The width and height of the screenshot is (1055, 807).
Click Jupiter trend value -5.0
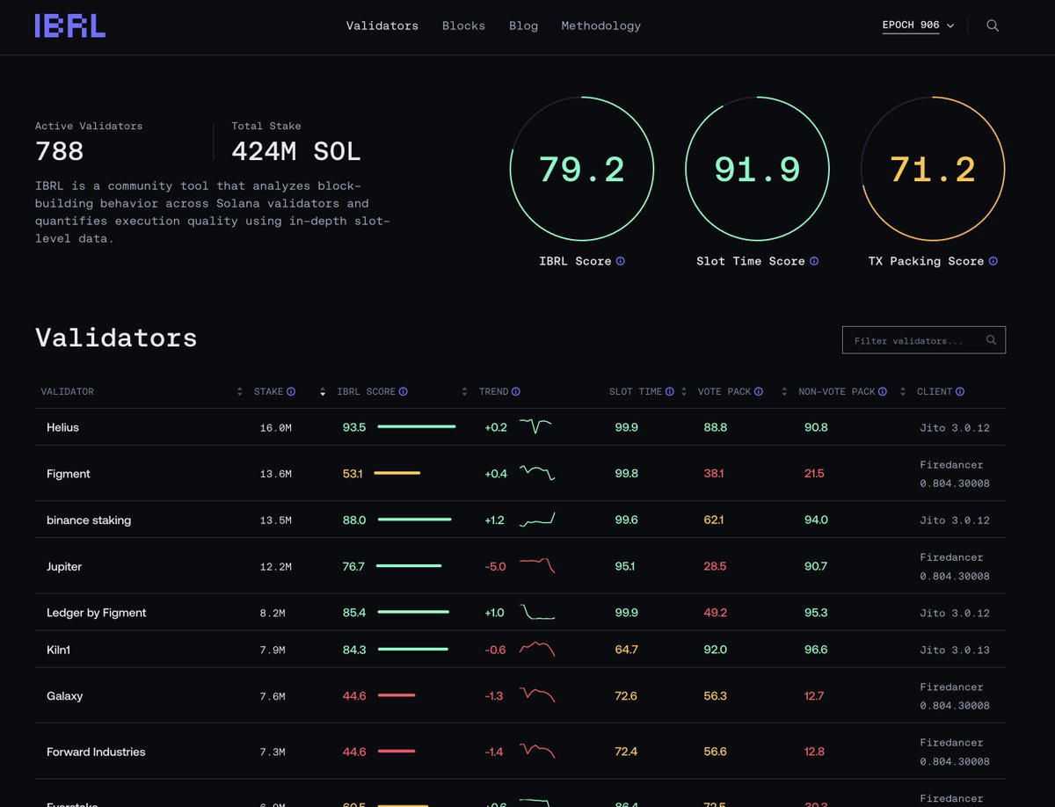click(x=496, y=566)
